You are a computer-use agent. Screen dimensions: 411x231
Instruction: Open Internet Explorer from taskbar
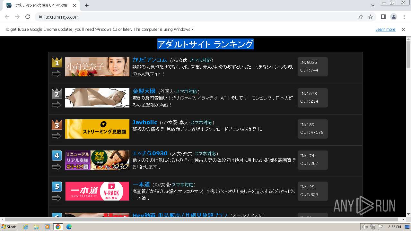pyautogui.click(x=26, y=227)
